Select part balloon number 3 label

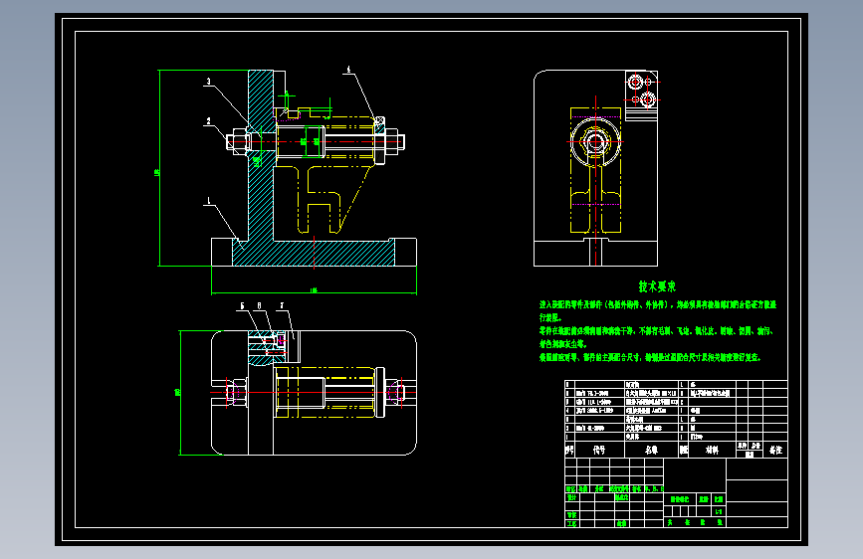pyautogui.click(x=208, y=82)
